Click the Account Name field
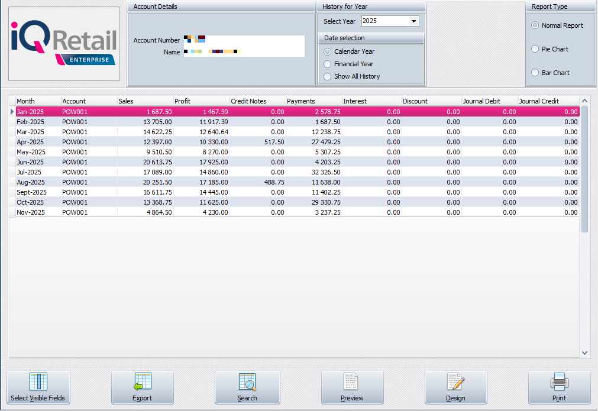The height and width of the screenshot is (411, 598). [243, 52]
